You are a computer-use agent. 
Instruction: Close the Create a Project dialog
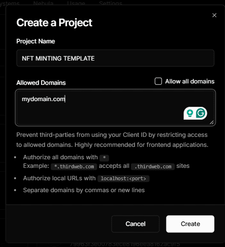point(215,15)
